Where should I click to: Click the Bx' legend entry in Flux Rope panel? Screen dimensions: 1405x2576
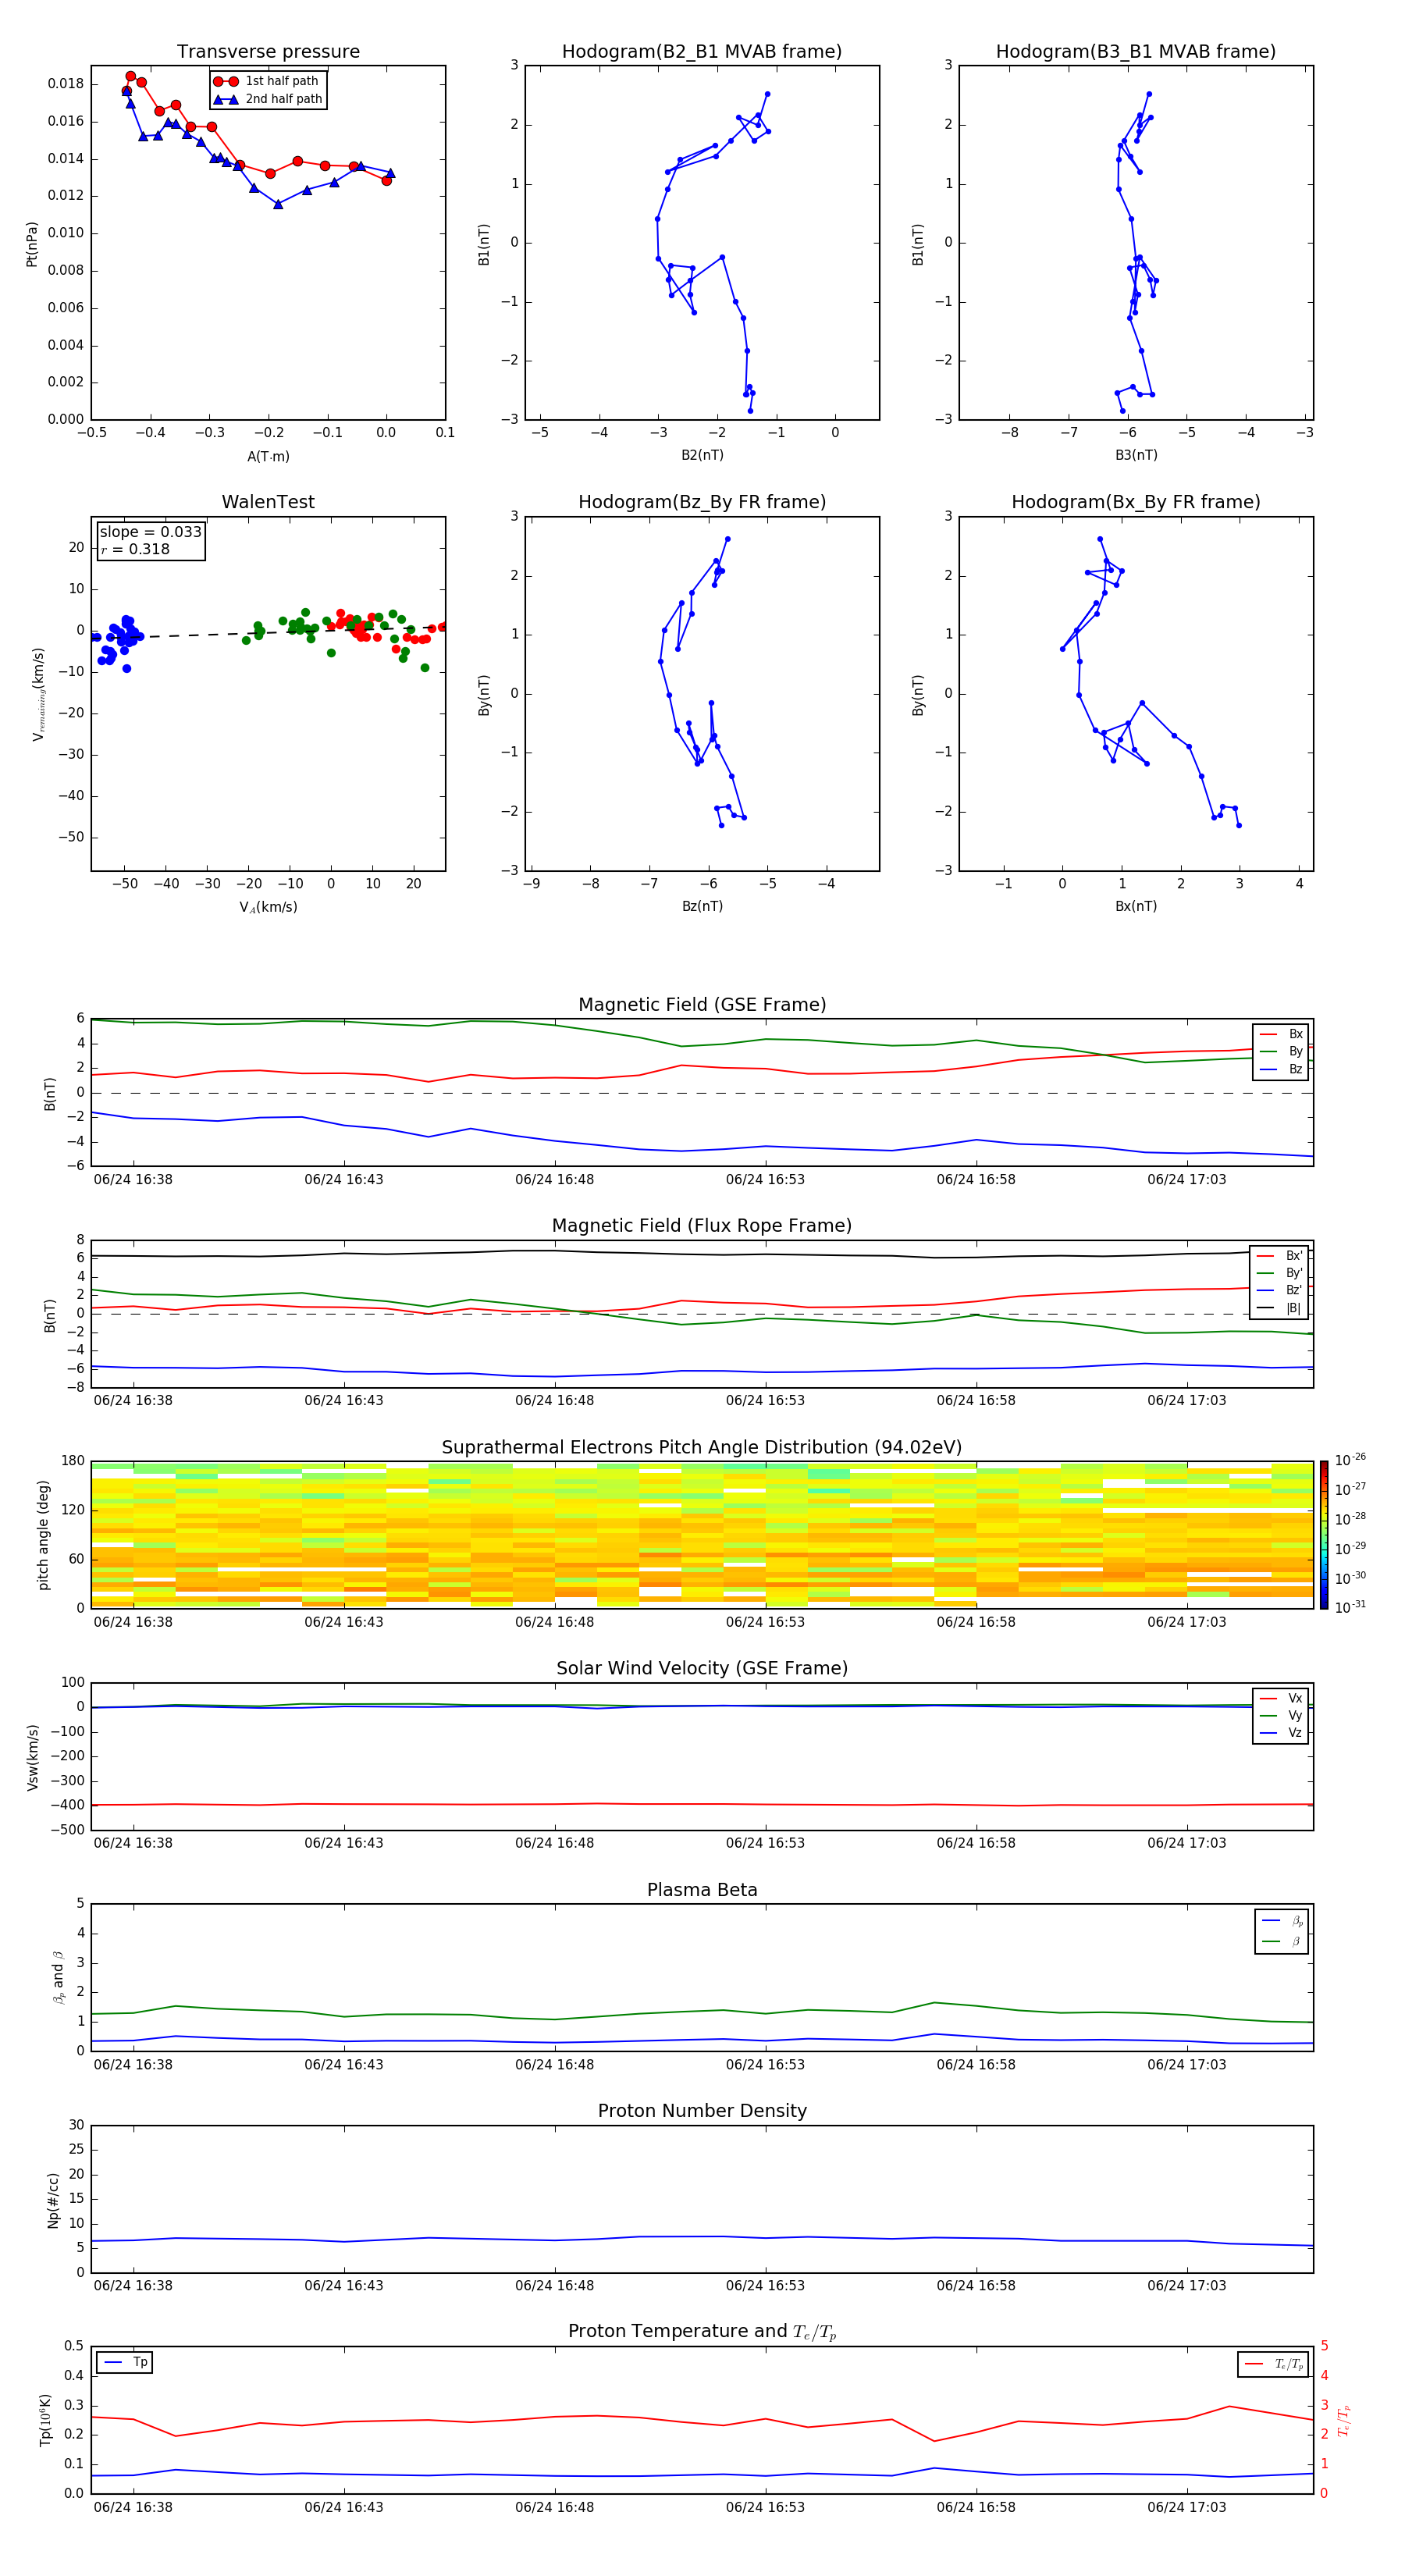coord(1280,1256)
